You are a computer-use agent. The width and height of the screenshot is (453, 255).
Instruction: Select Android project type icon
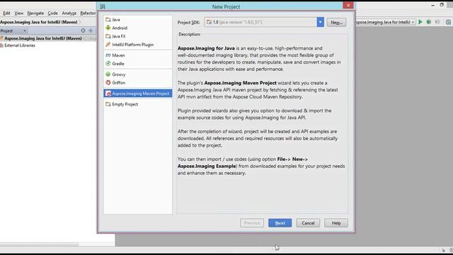(x=108, y=28)
